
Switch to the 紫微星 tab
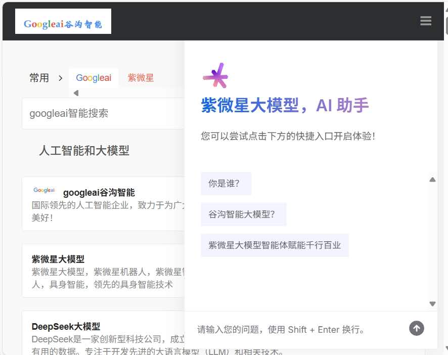pos(141,78)
